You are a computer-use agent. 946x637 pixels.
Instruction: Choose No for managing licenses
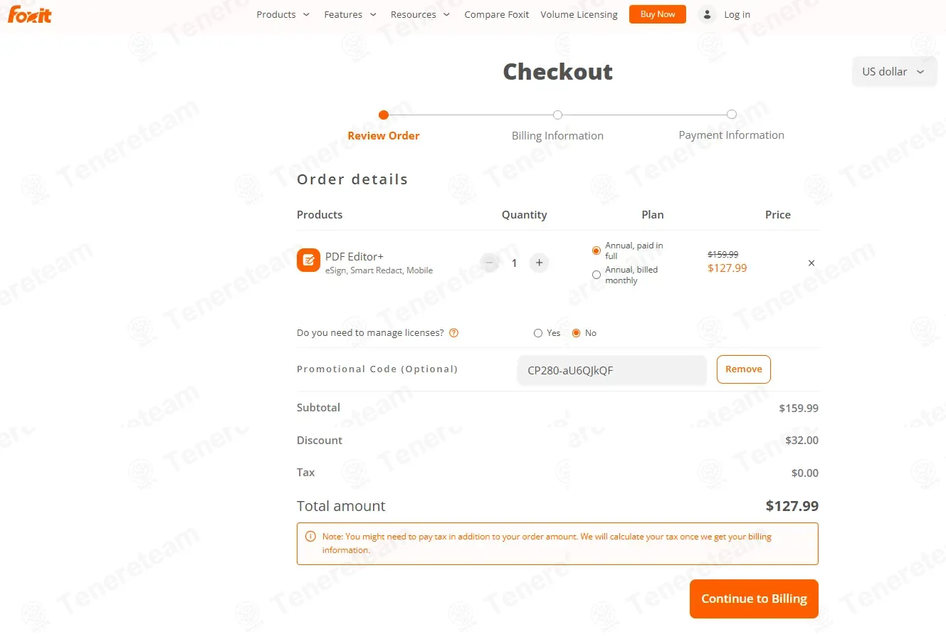click(577, 333)
